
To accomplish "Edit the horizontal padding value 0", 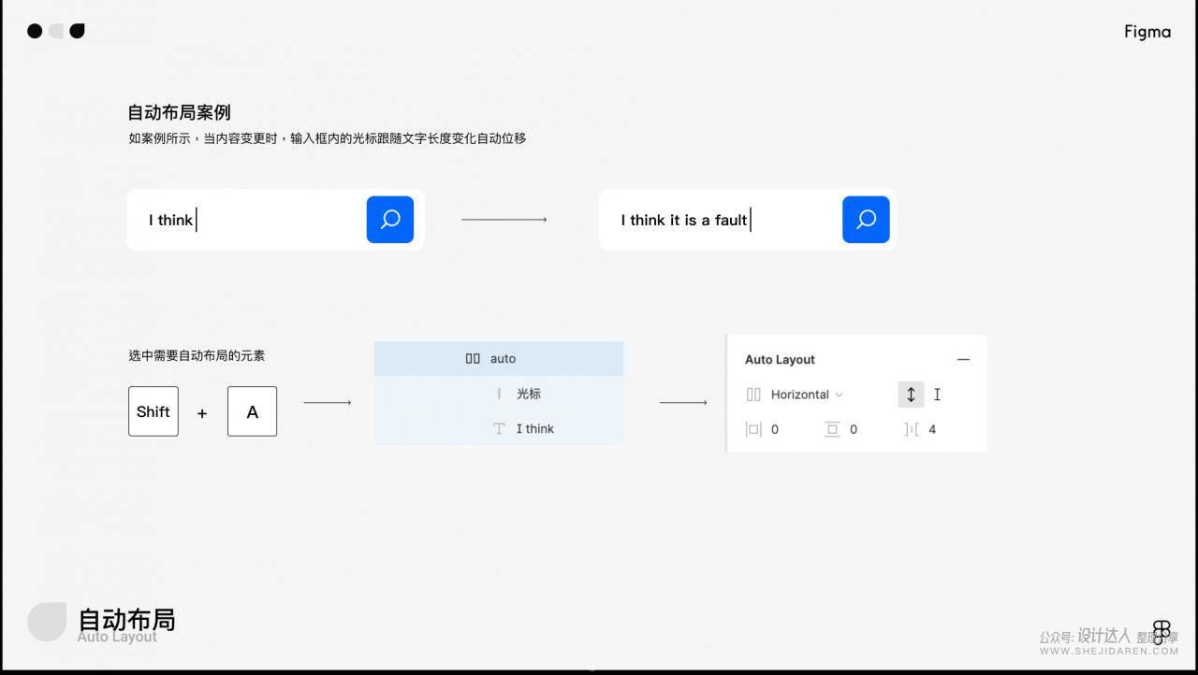I will click(x=775, y=429).
